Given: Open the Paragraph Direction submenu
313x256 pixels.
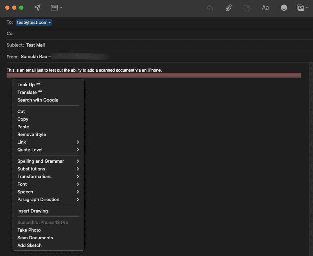Looking at the screenshot, I should tap(48, 199).
